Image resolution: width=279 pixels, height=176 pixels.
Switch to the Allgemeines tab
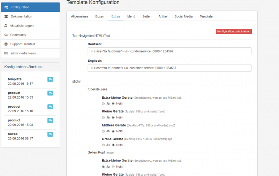point(80,16)
